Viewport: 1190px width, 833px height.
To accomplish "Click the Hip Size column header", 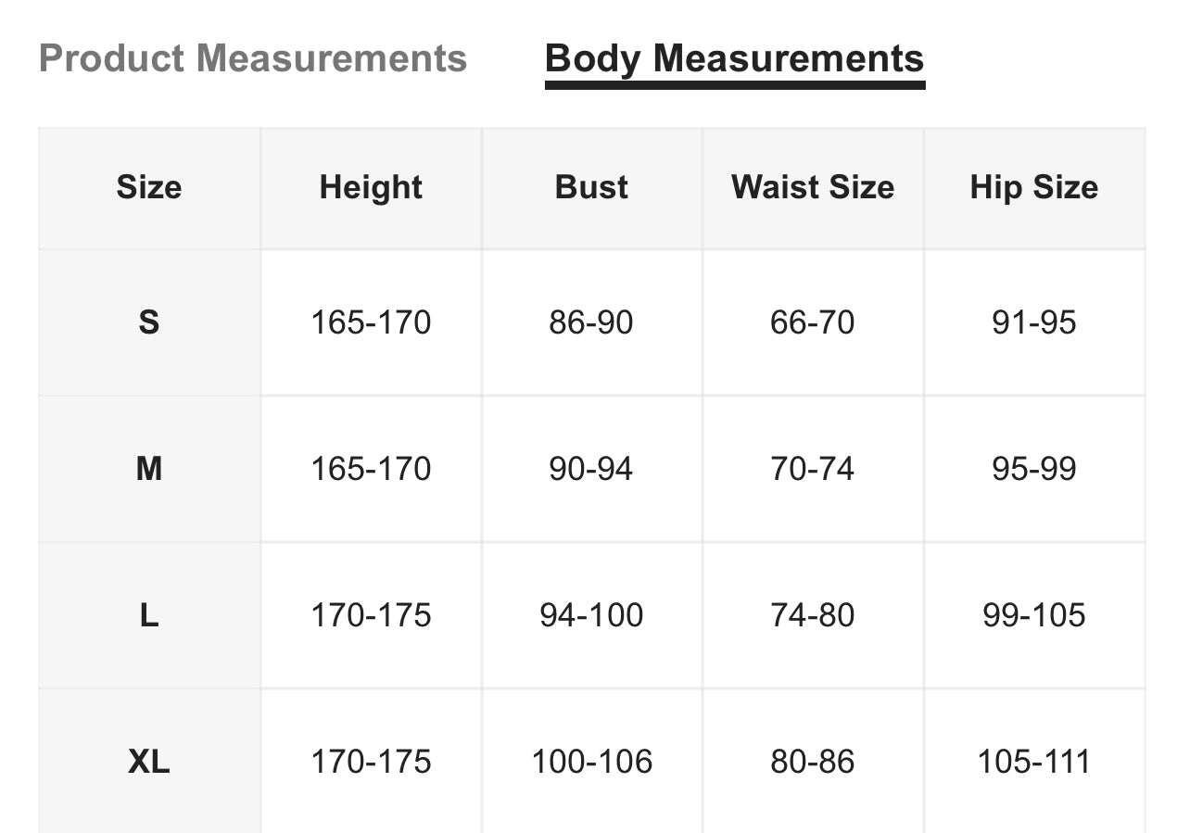I will (1034, 187).
